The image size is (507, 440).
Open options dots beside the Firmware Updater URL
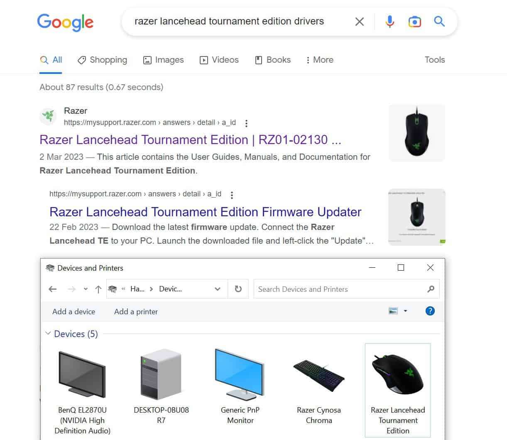pyautogui.click(x=232, y=195)
